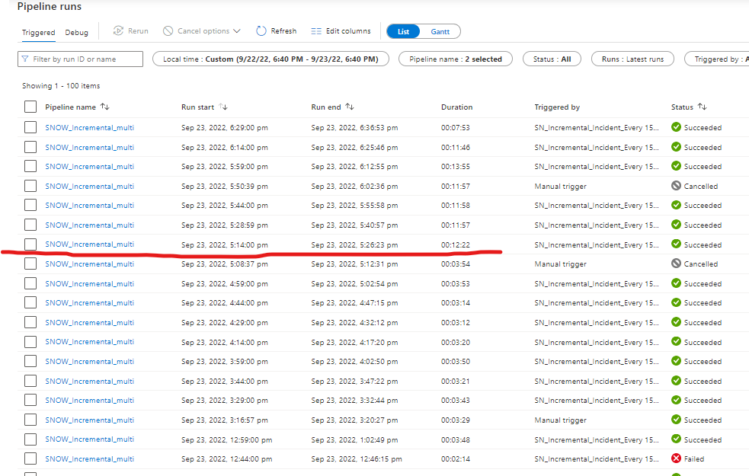749x476 pixels.
Task: Switch to the Debug tab
Action: coord(76,33)
